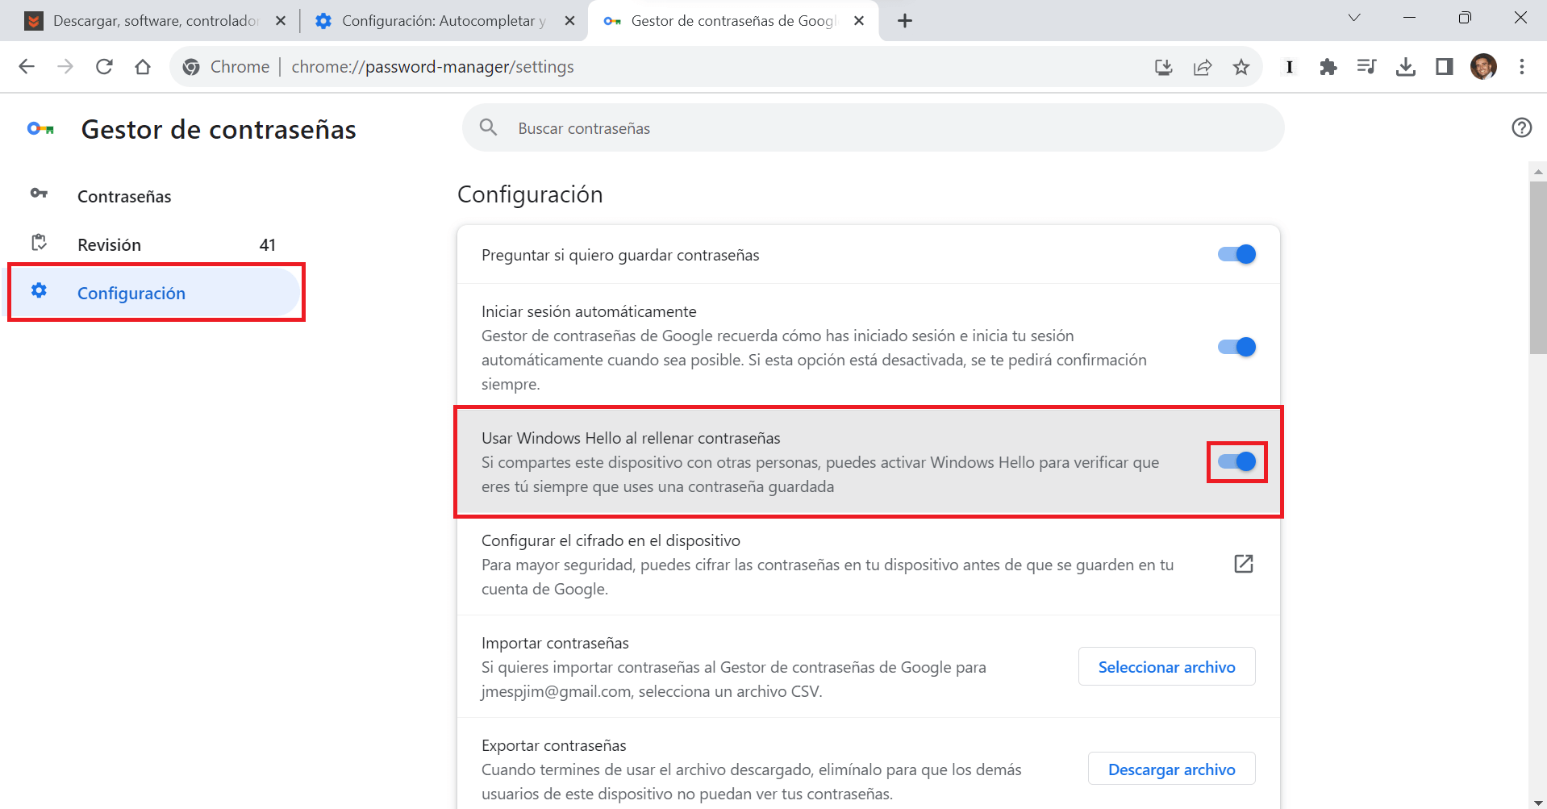
Task: Open Contraseñas in the sidebar
Action: 155,196
